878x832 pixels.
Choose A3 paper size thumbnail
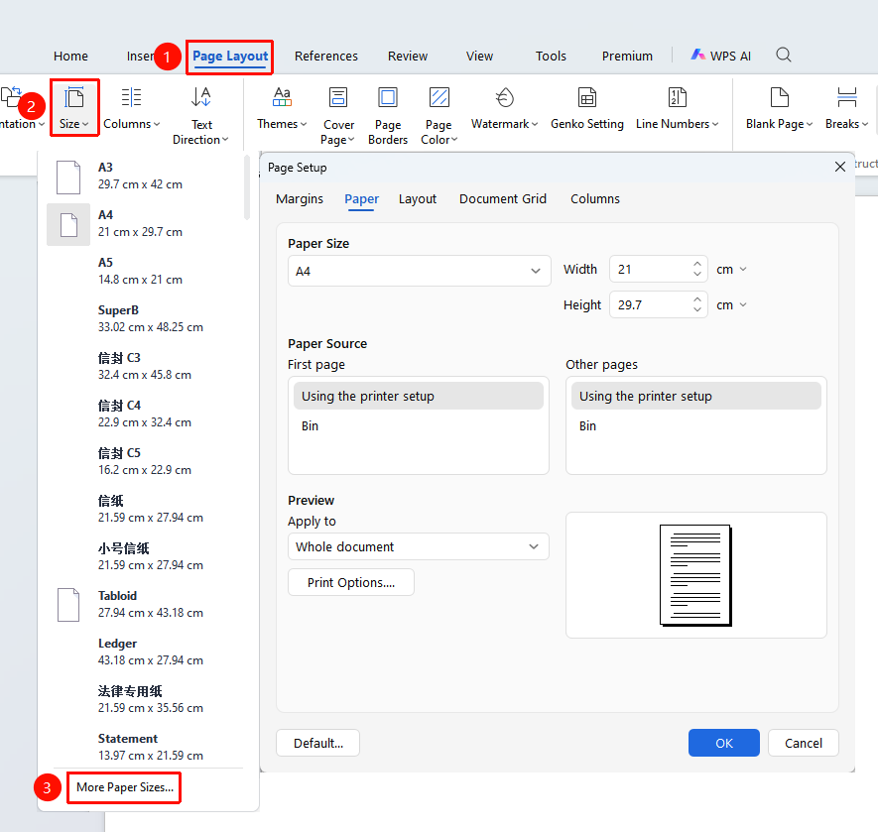pyautogui.click(x=68, y=177)
